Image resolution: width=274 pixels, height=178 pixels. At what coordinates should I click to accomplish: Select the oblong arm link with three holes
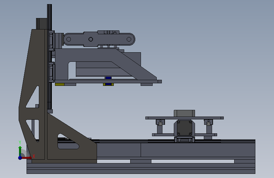(x=99, y=39)
